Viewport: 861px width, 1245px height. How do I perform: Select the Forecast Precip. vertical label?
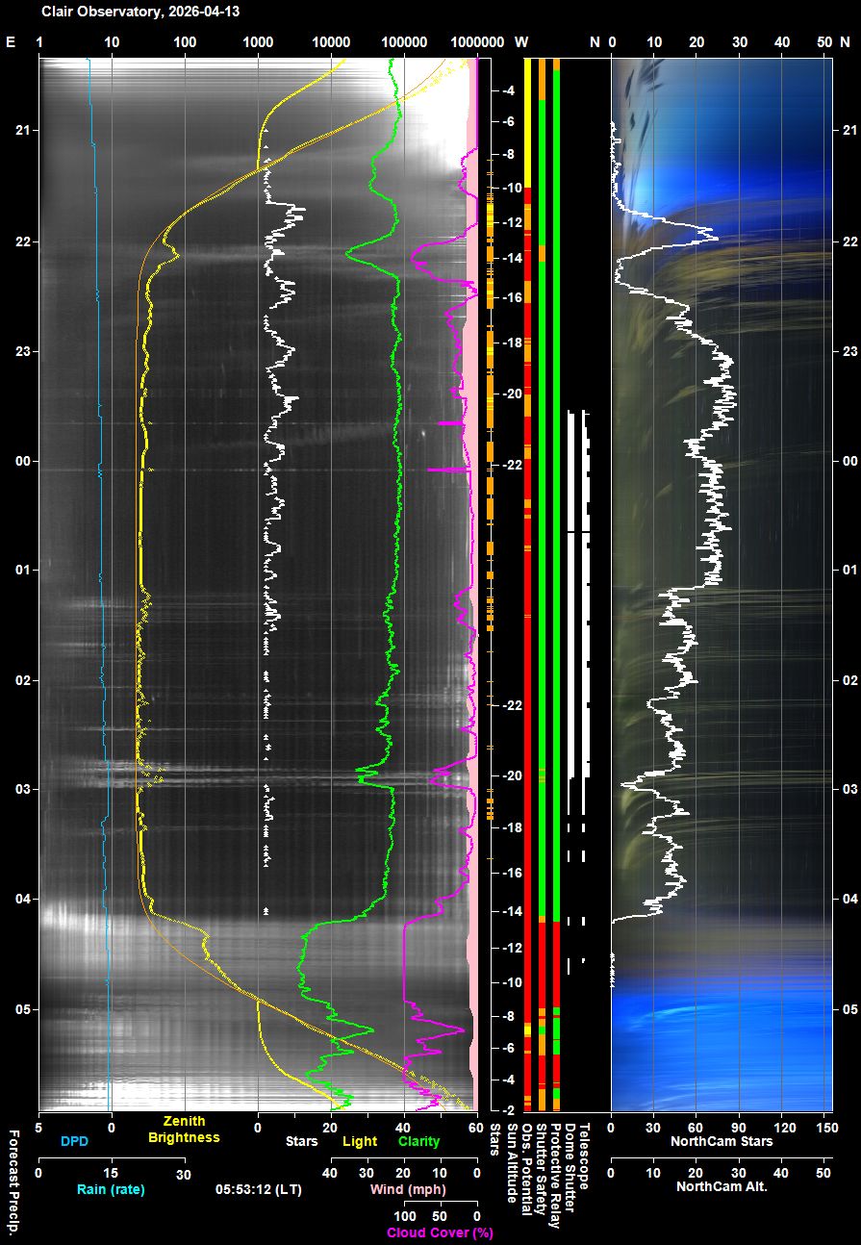13,1181
